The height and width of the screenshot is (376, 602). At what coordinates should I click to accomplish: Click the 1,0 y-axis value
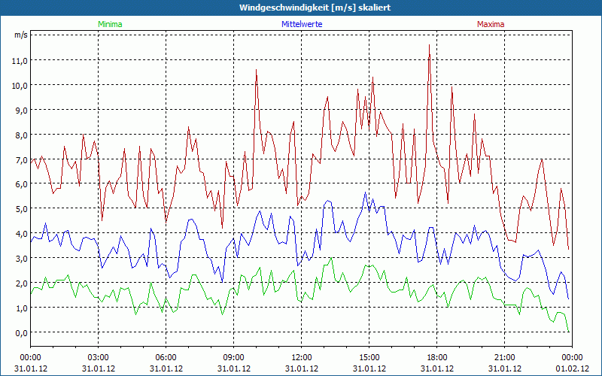point(21,308)
